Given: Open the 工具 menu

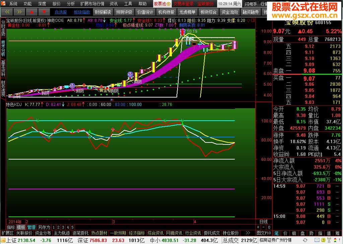Looking at the screenshot, I should (128, 4).
